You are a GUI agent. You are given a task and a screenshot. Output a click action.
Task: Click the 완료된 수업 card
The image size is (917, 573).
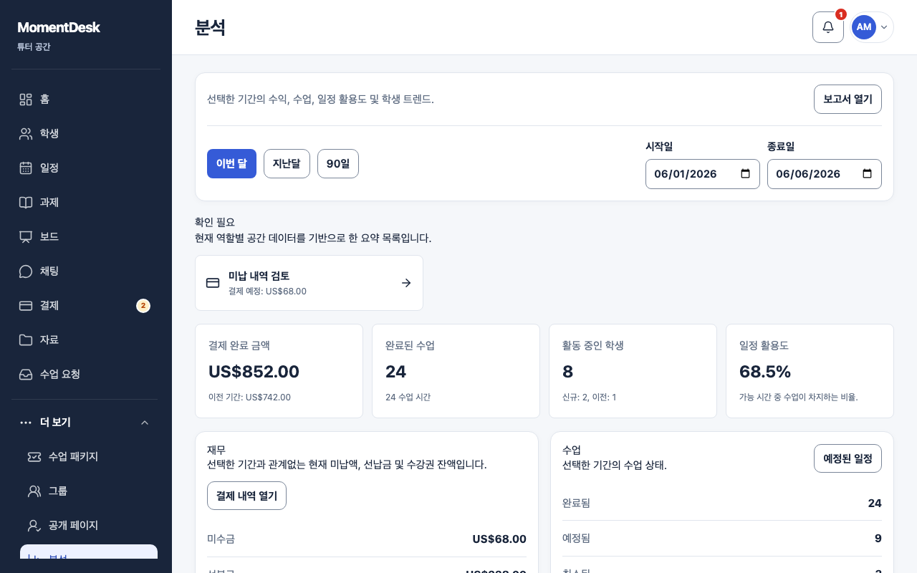point(456,371)
